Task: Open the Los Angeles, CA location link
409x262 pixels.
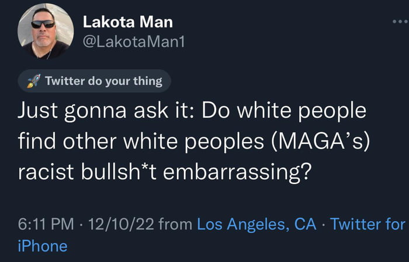Action: pos(256,224)
